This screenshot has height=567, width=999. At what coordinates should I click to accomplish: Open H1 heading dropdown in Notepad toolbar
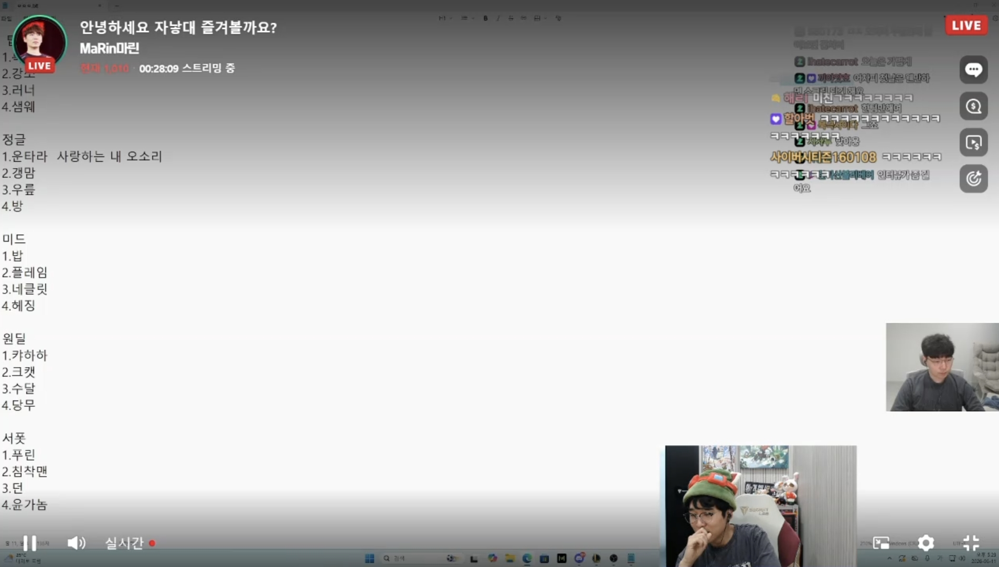click(x=445, y=18)
